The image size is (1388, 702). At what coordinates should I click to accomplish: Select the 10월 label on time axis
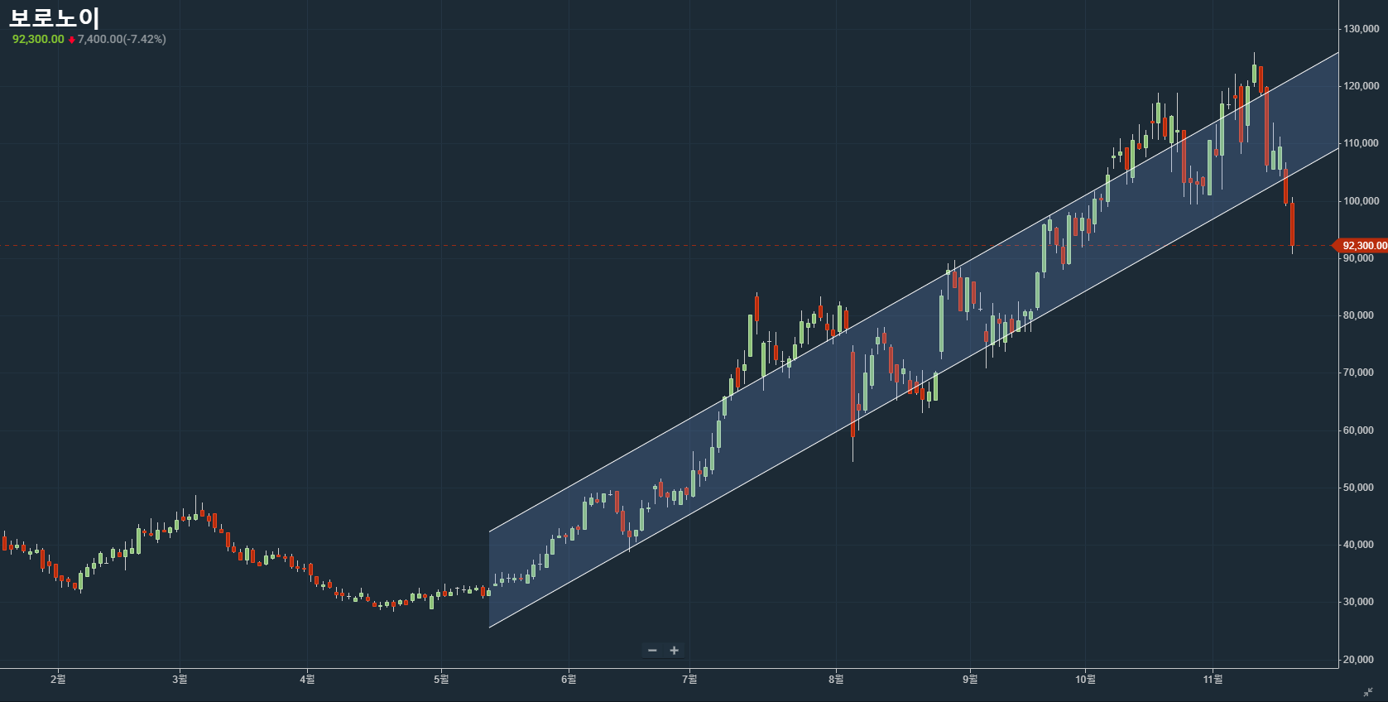(1085, 680)
